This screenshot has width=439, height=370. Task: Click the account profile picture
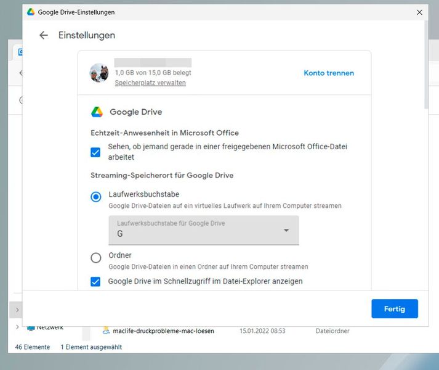click(99, 73)
